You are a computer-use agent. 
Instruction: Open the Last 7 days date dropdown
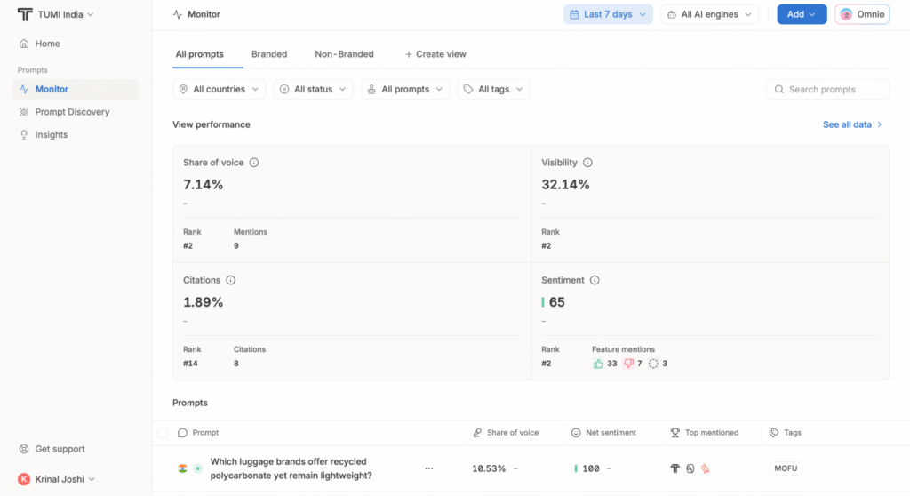pyautogui.click(x=608, y=14)
